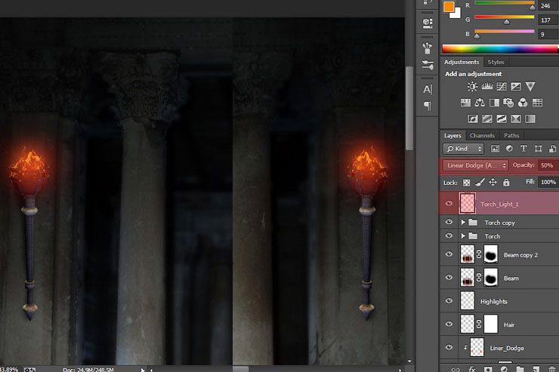Click the layer Opacity value field

click(x=545, y=165)
